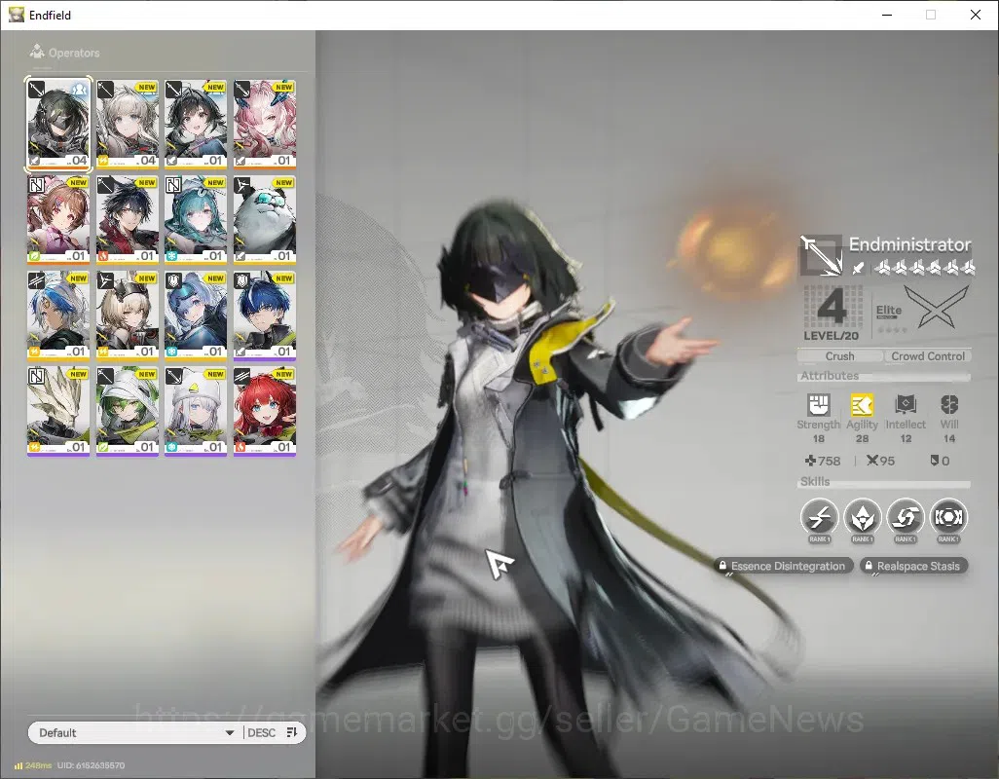Close the Endfield window
999x779 pixels.
tap(976, 15)
